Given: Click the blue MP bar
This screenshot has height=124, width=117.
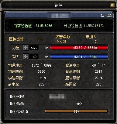Looking at the screenshot, I should (79, 57).
